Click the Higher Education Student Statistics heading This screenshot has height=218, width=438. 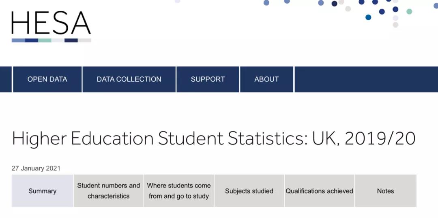[x=214, y=138]
